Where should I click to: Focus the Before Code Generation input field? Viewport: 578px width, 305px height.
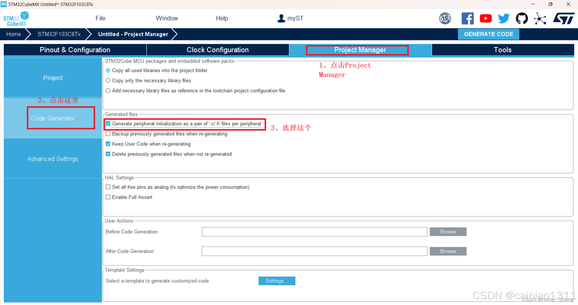click(315, 232)
